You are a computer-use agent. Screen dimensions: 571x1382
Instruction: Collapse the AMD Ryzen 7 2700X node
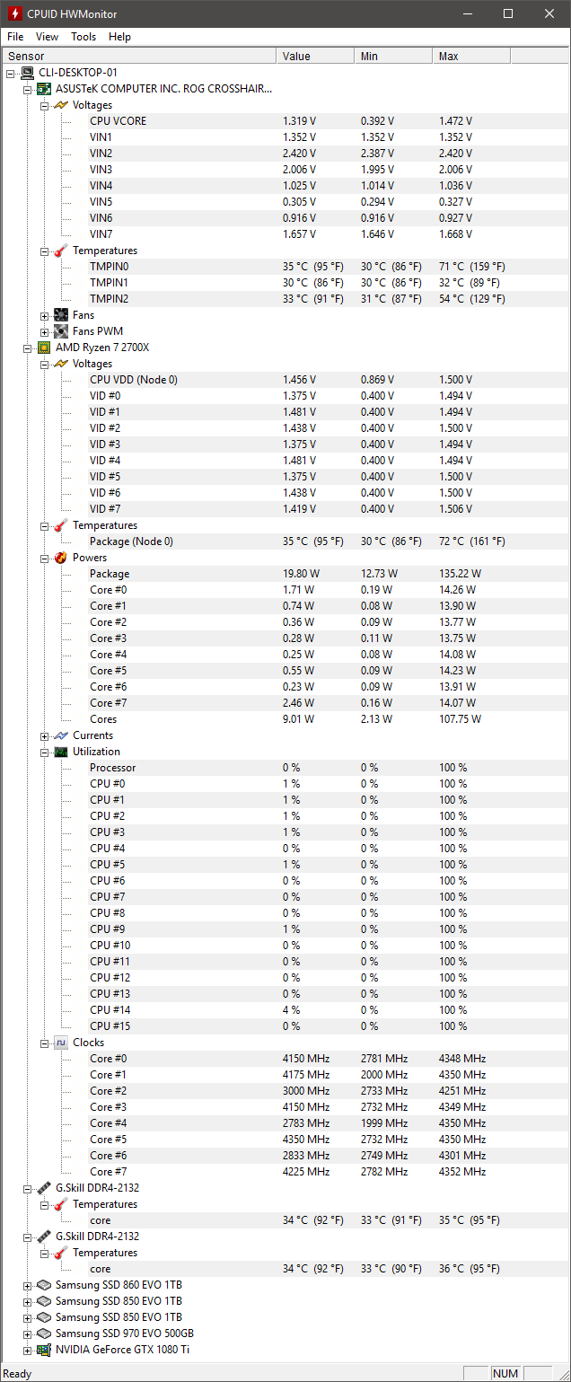click(28, 348)
